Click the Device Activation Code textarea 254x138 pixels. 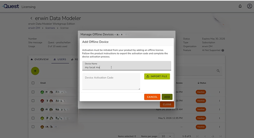[x=111, y=81]
